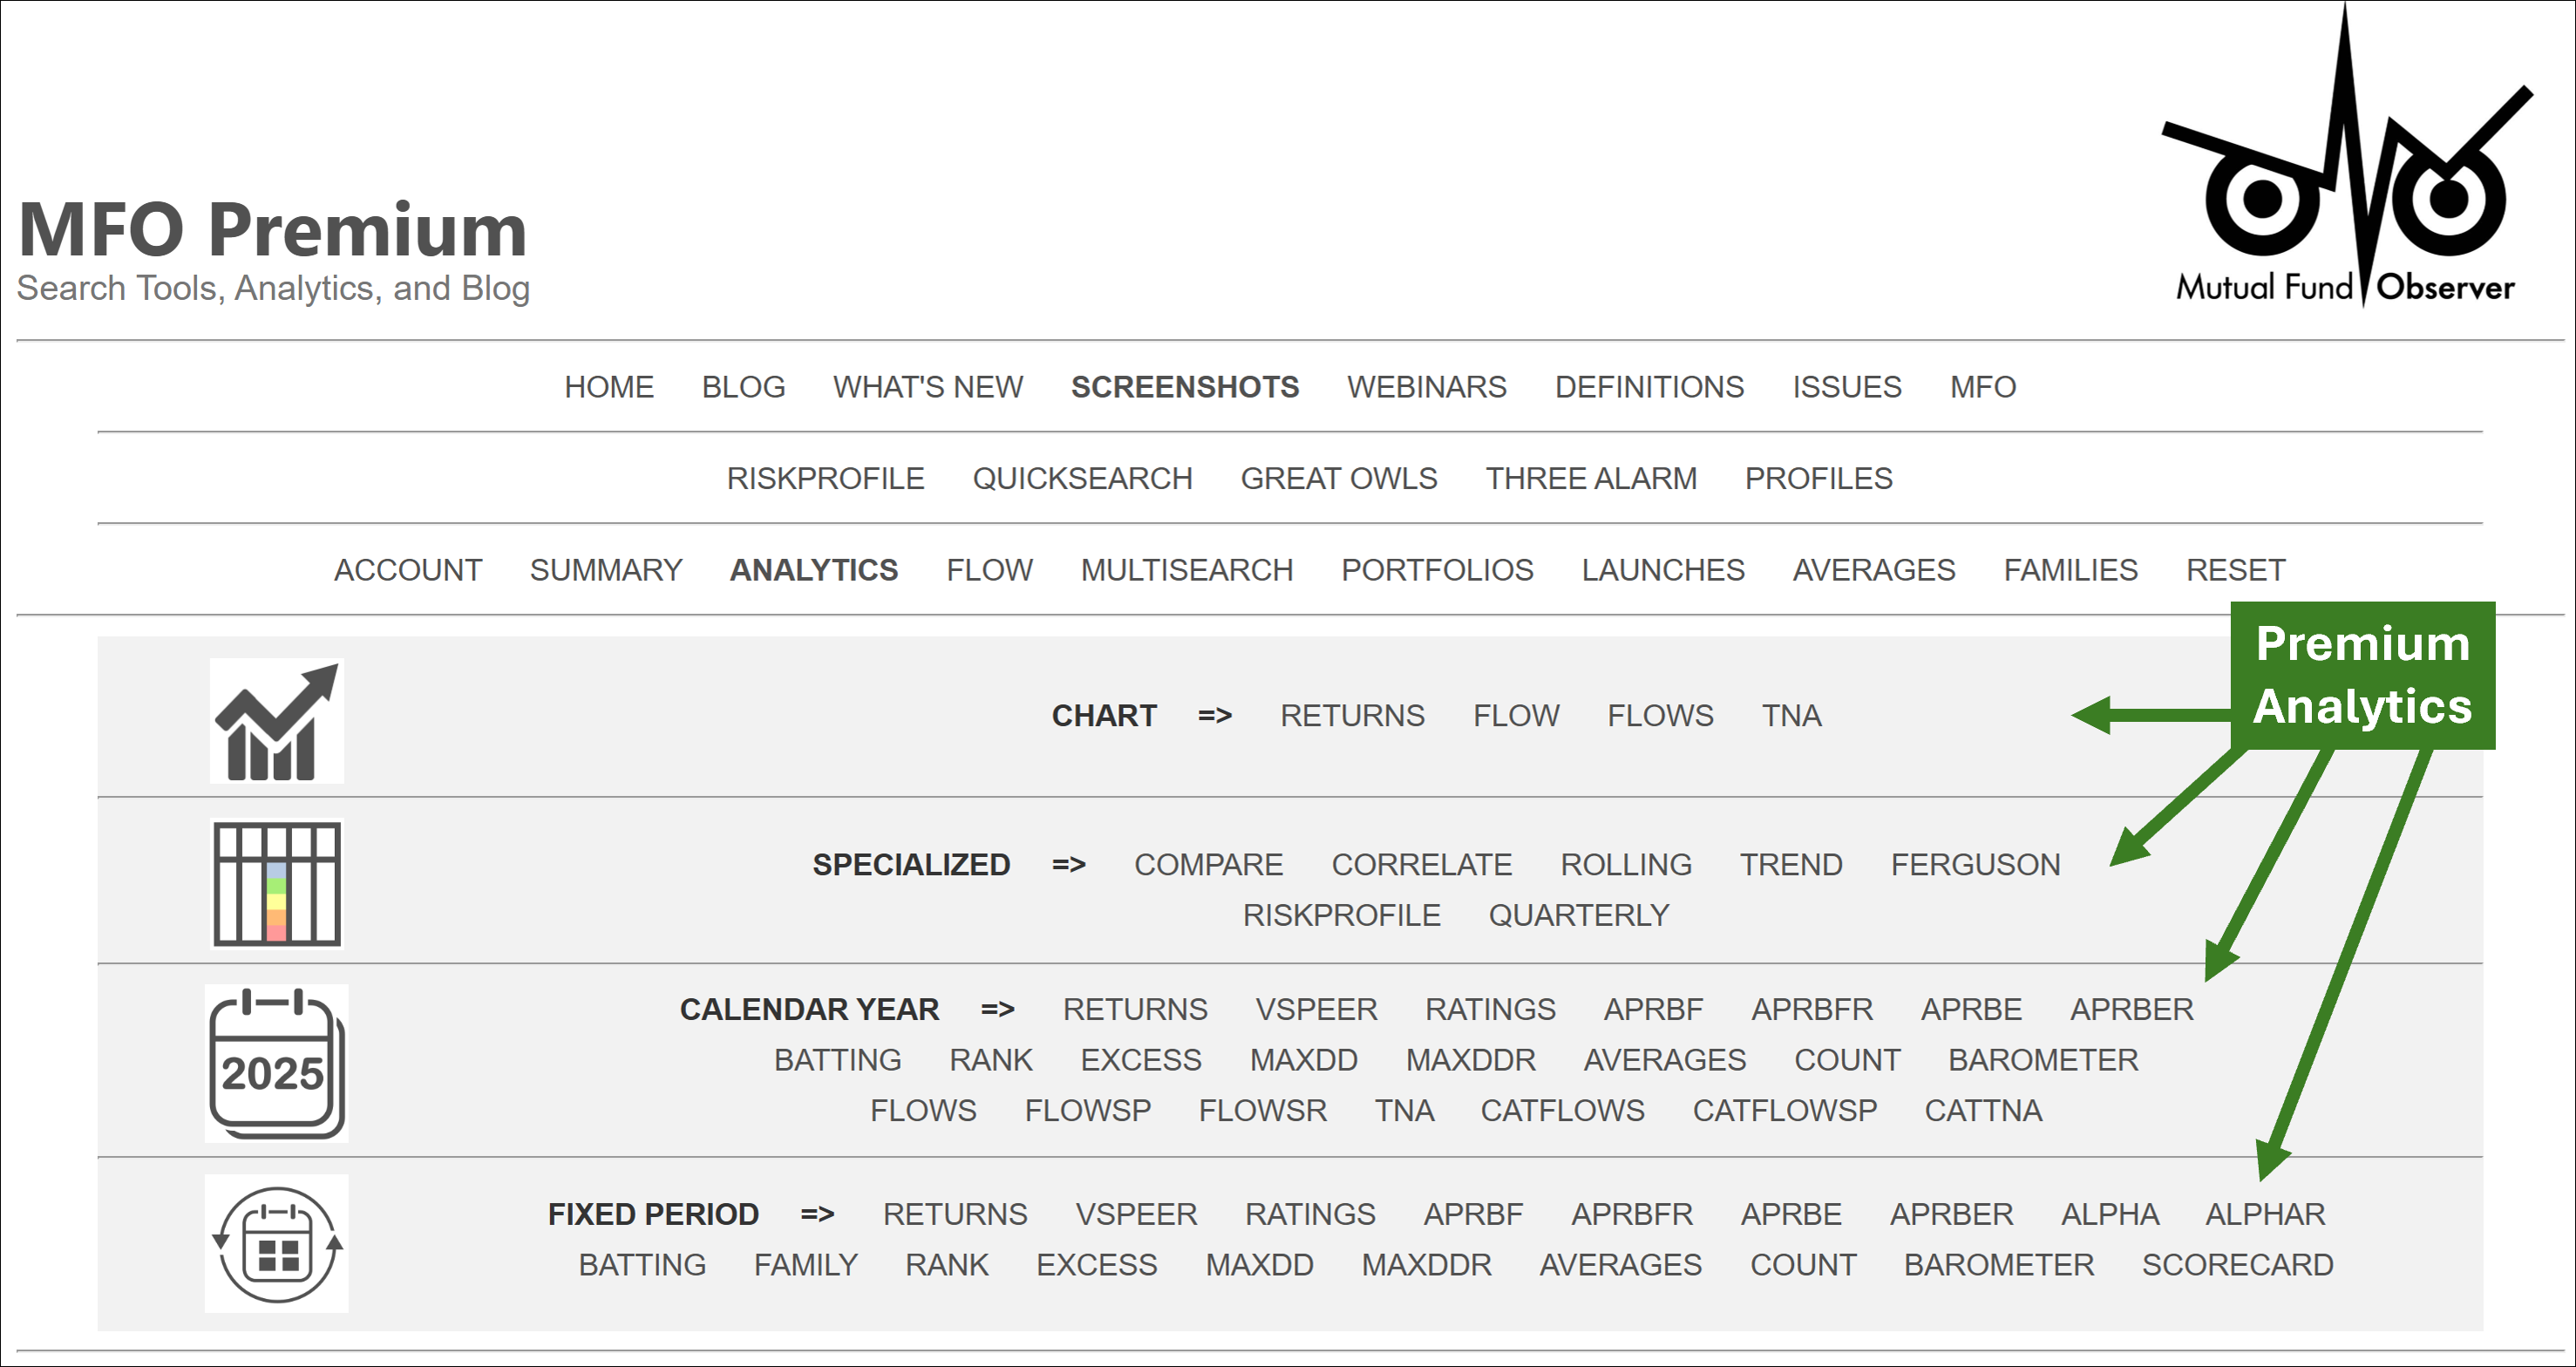Open the PROFILES menu item
Viewport: 2576px width, 1367px height.
1819,478
